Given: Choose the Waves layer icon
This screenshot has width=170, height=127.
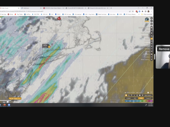Looking at the screenshot, I should pyautogui.click(x=152, y=51).
